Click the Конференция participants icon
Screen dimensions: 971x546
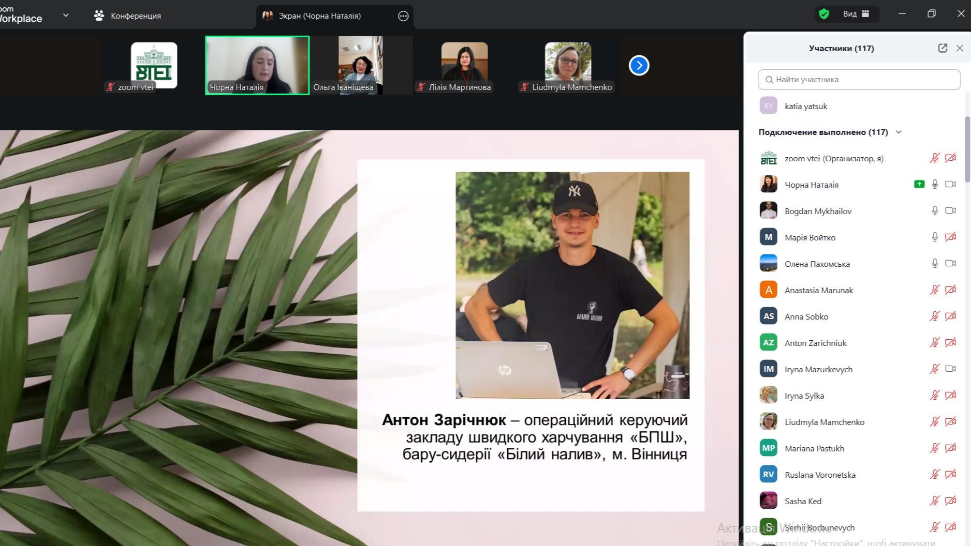99,16
